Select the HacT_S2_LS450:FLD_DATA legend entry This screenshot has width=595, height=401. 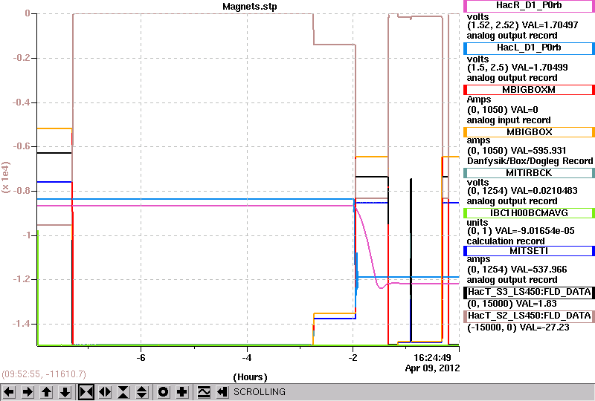tap(529, 316)
